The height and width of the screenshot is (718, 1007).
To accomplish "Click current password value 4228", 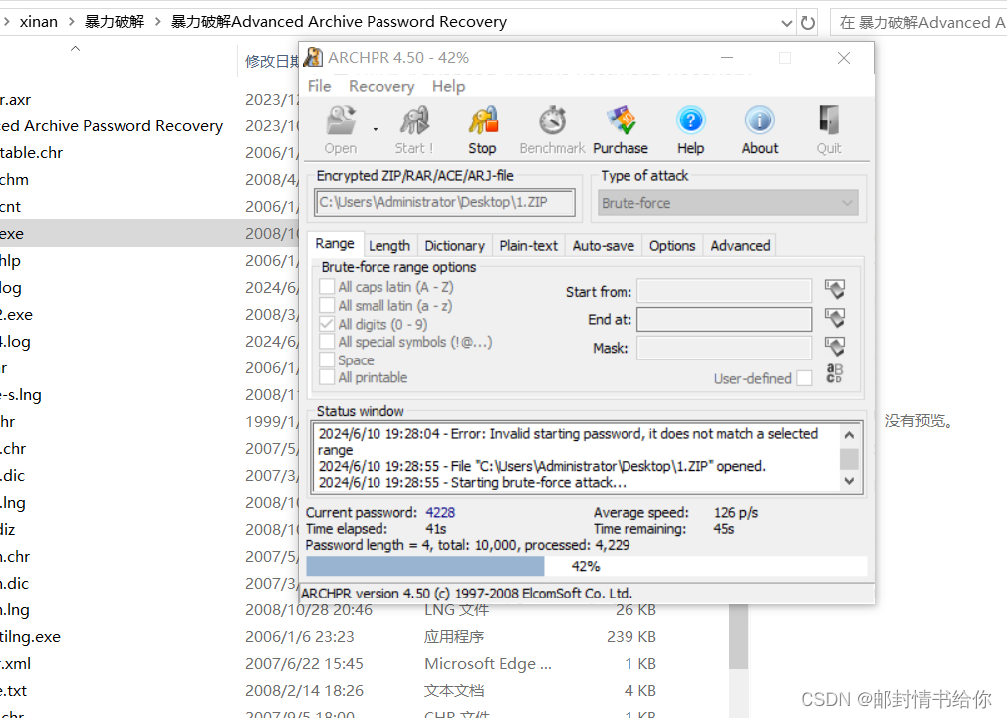I will click(440, 513).
